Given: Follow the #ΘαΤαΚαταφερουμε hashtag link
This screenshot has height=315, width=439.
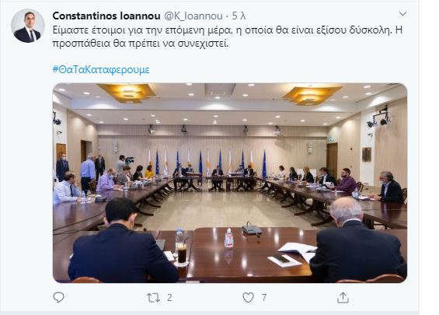Looking at the screenshot, I should (101, 69).
